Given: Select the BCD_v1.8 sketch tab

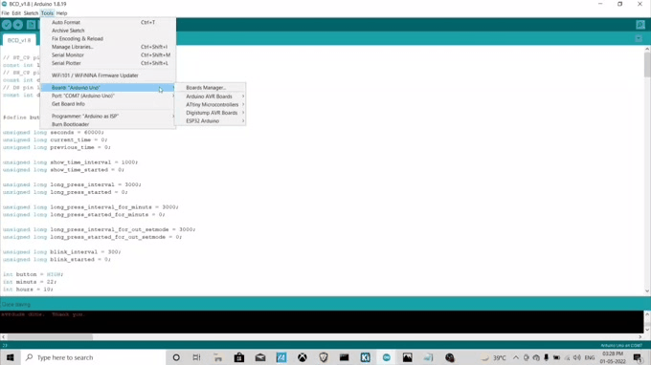Looking at the screenshot, I should click(19, 40).
